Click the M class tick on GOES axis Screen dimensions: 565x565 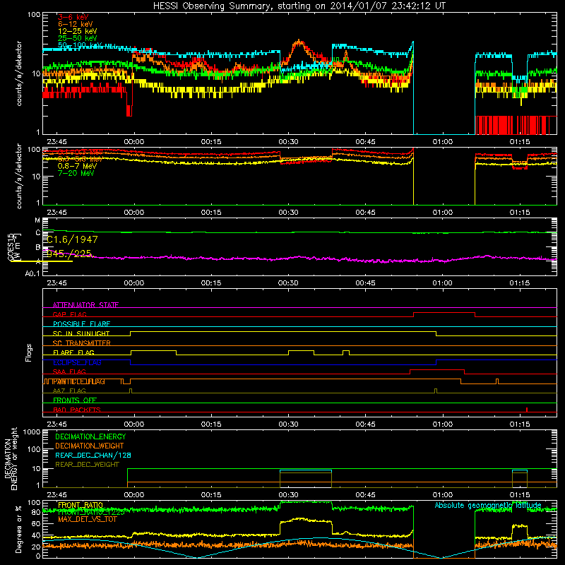(37, 220)
